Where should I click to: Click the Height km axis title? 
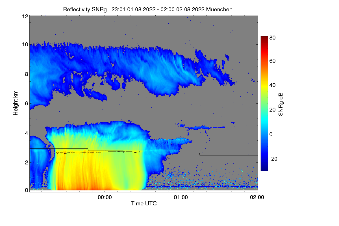coord(16,103)
